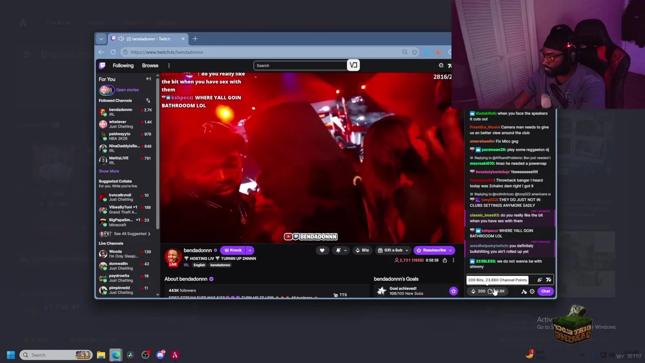Open the browser zoom icon in the address bar
This screenshot has height=363, width=645.
[x=405, y=52]
